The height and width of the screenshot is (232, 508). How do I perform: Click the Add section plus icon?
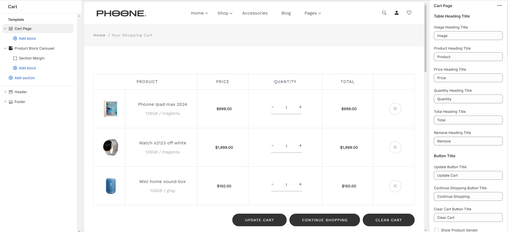click(x=11, y=78)
